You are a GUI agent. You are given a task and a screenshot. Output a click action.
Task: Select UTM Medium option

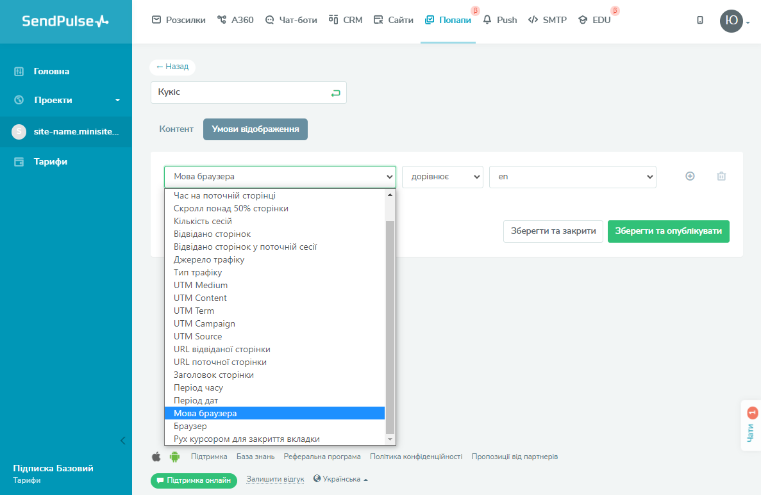pyautogui.click(x=274, y=285)
